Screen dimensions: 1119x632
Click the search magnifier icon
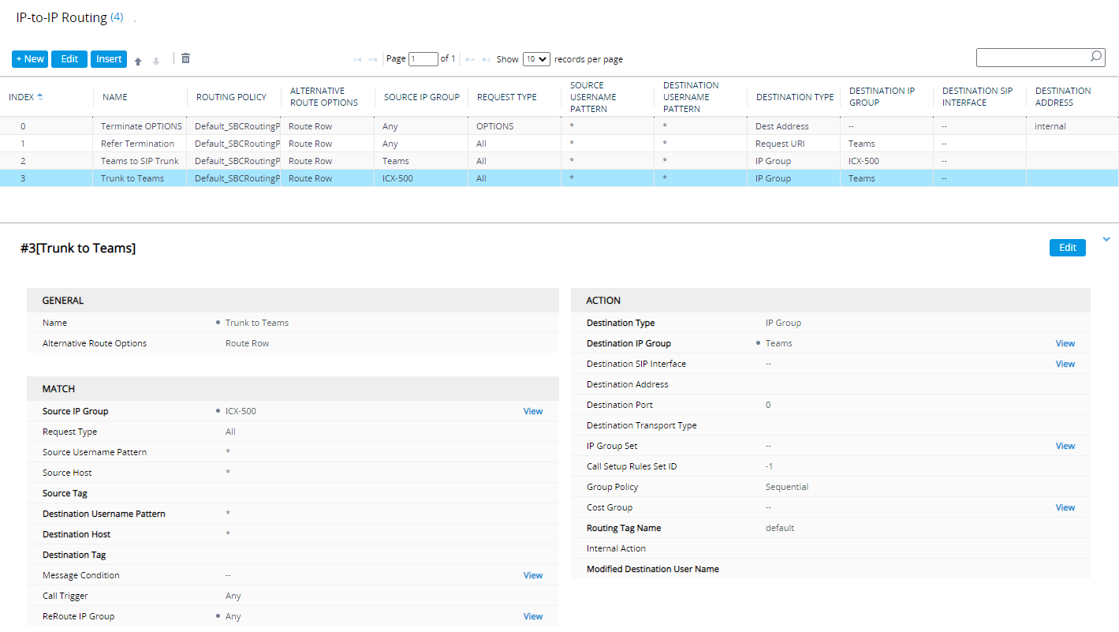1096,57
